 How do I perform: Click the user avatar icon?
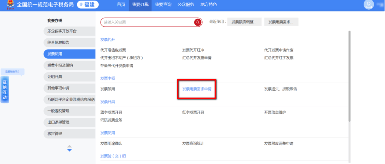[x=368, y=5]
